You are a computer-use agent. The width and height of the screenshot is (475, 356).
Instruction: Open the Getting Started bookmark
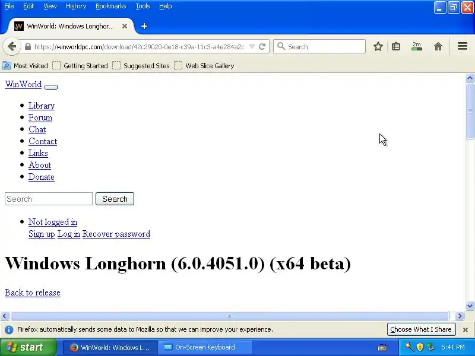pyautogui.click(x=80, y=66)
